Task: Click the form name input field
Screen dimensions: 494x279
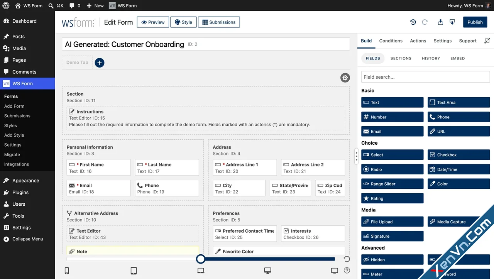Action: (x=206, y=44)
